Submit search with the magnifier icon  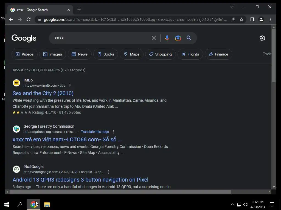point(189,38)
